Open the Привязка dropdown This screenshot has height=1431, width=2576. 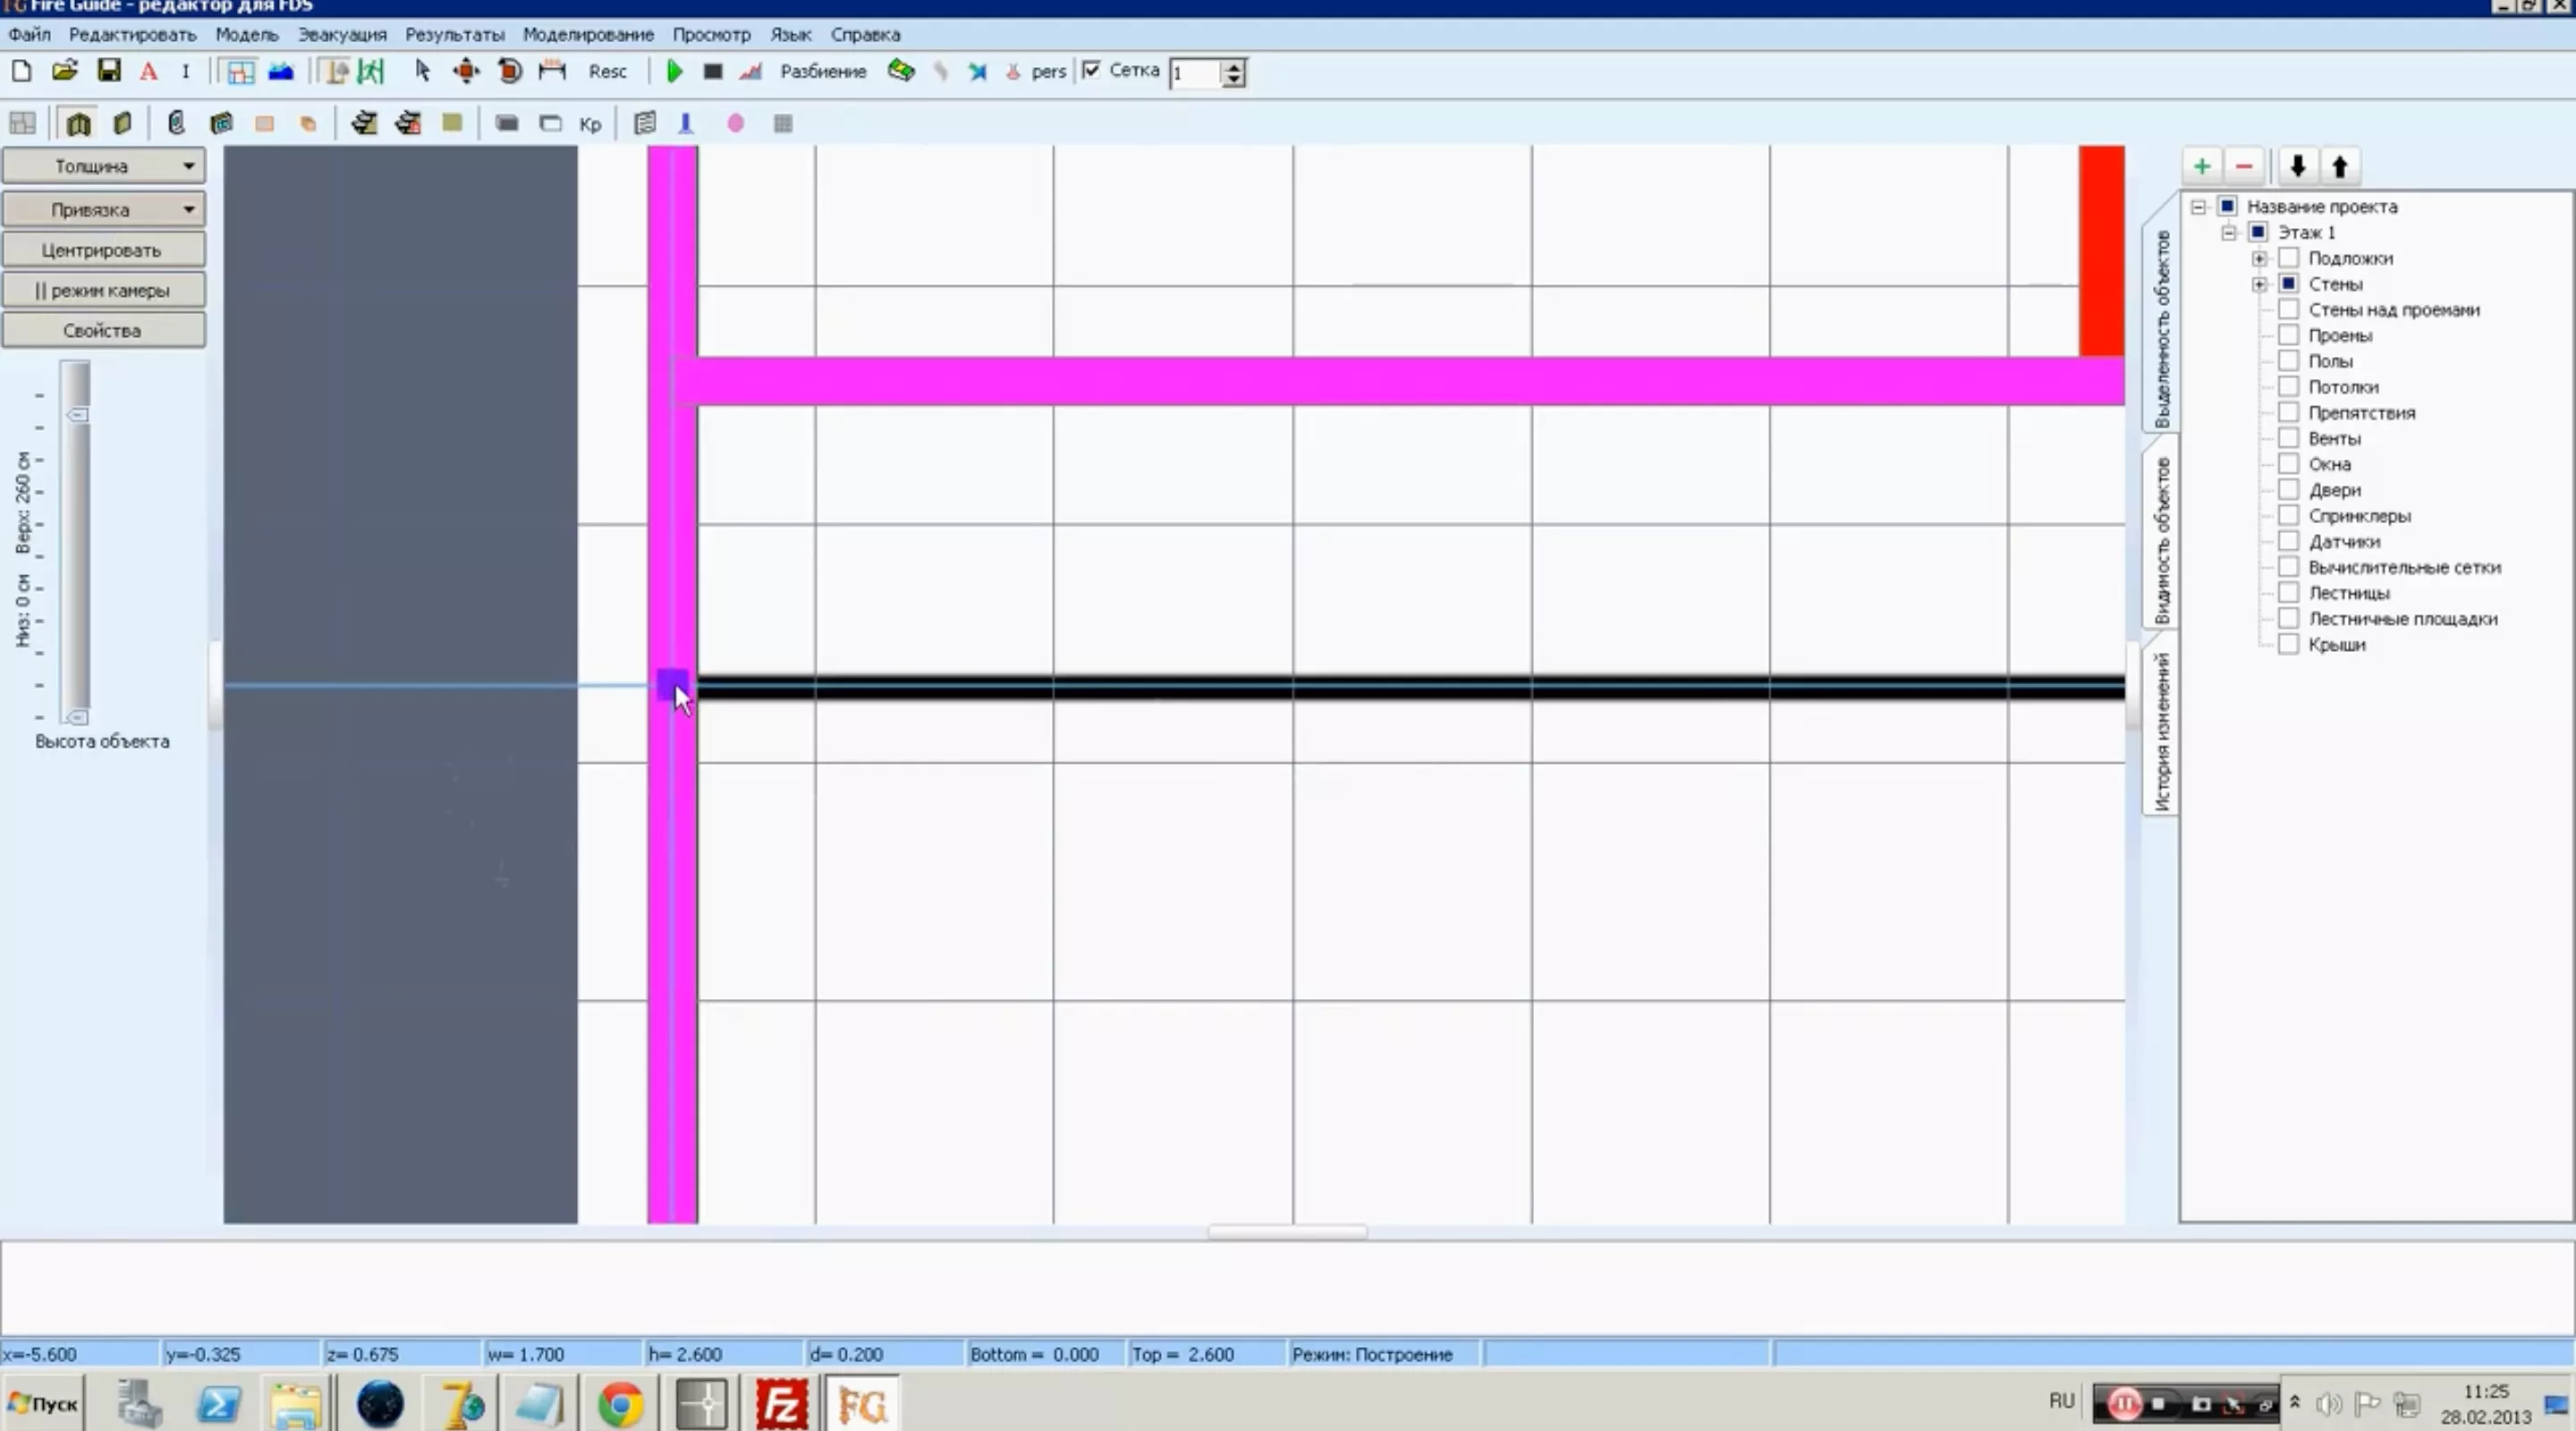104,210
